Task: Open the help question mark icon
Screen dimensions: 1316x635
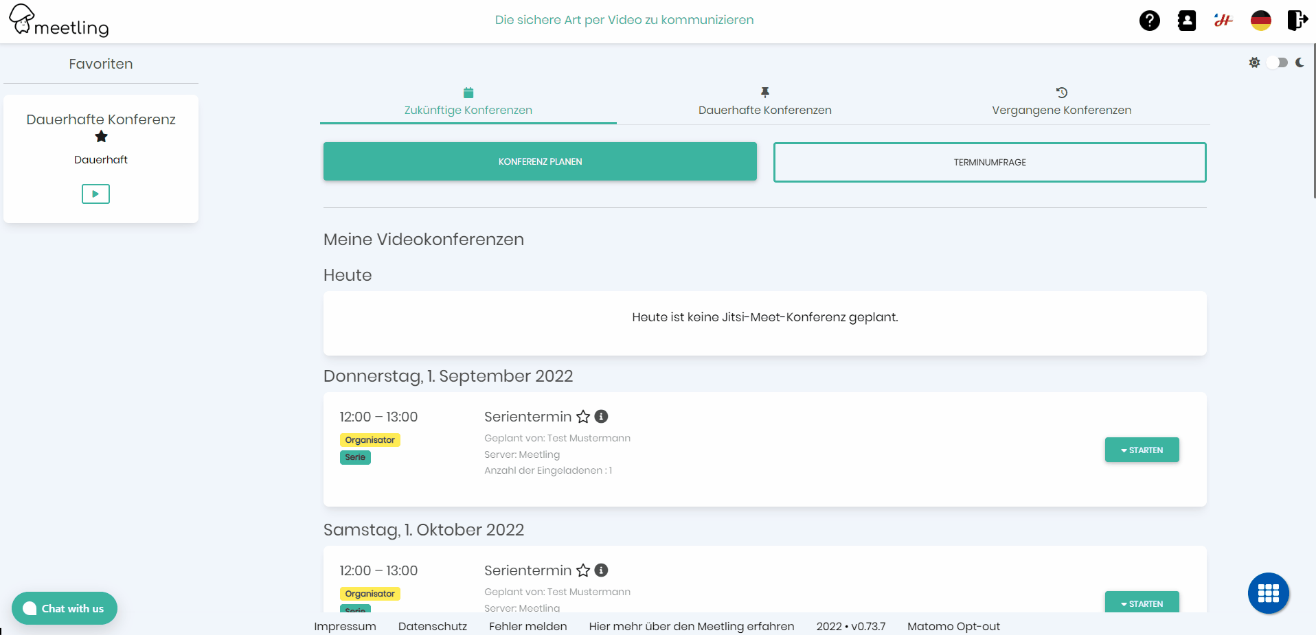Action: (x=1150, y=21)
